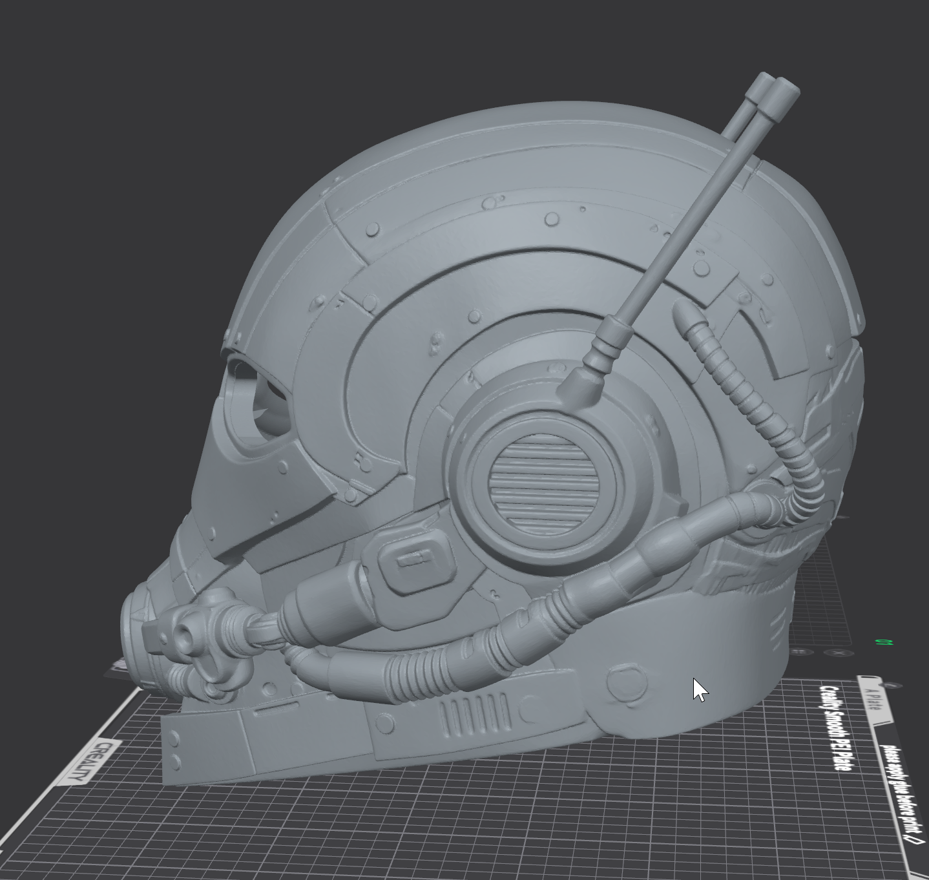Click the plate X remove icon
The height and width of the screenshot is (880, 929).
click(x=839, y=653)
